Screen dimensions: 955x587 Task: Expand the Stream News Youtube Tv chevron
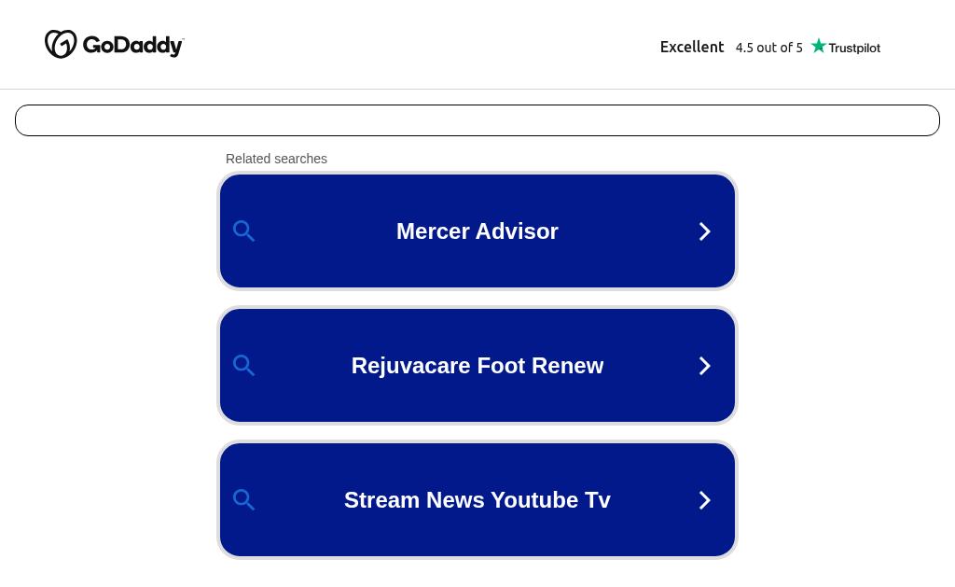click(x=705, y=500)
